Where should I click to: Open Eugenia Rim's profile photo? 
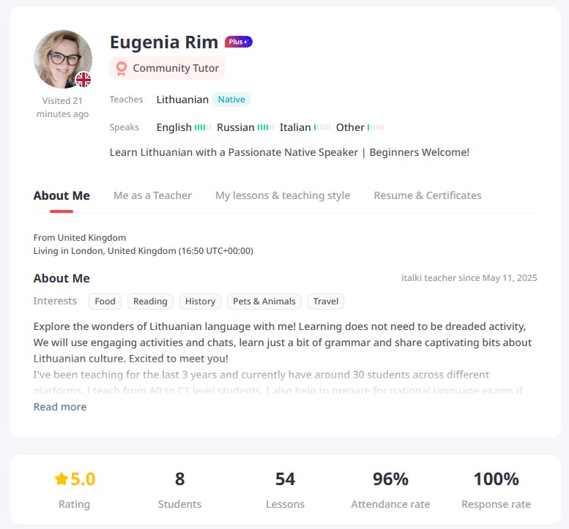(62, 59)
